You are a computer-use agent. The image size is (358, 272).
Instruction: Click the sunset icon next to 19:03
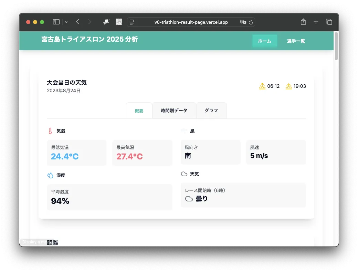[x=288, y=86]
